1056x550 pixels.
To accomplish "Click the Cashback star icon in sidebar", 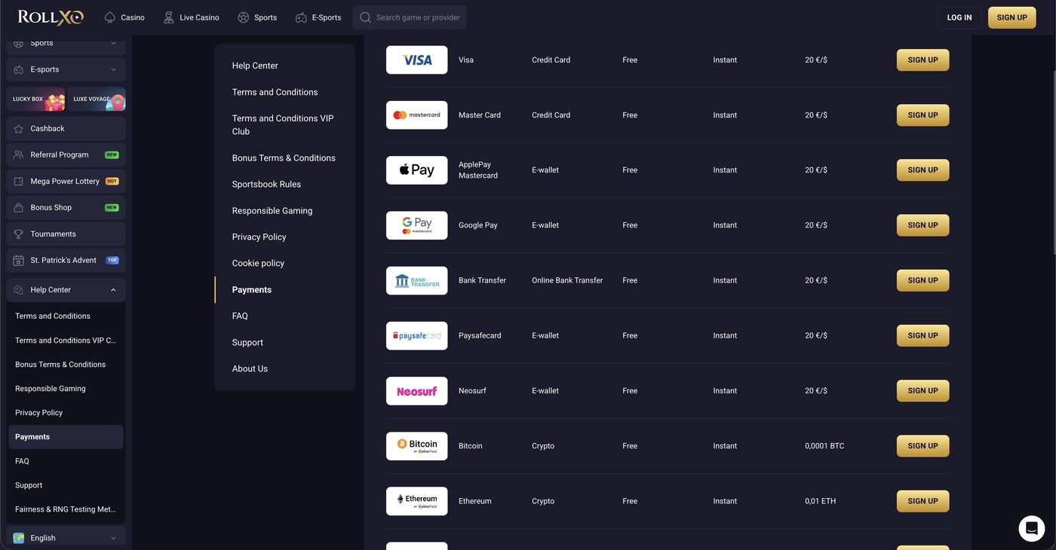I will pos(19,129).
